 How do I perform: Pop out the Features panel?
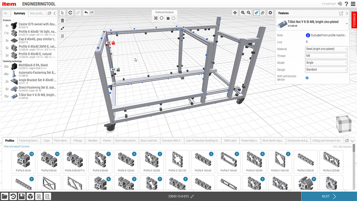(341, 13)
